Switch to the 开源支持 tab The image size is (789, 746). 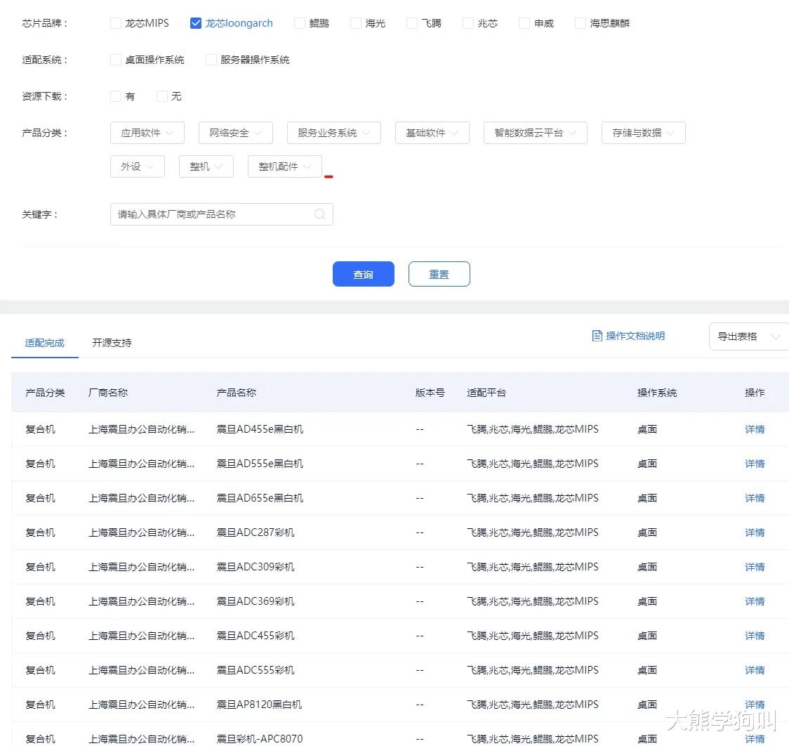(111, 343)
